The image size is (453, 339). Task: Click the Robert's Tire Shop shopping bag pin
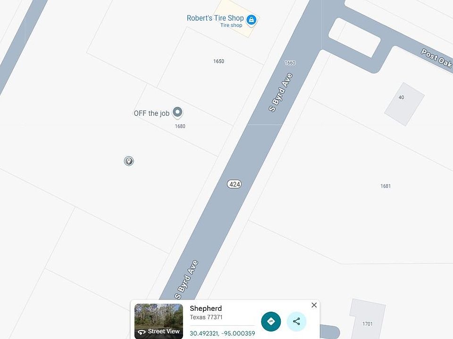pyautogui.click(x=252, y=20)
